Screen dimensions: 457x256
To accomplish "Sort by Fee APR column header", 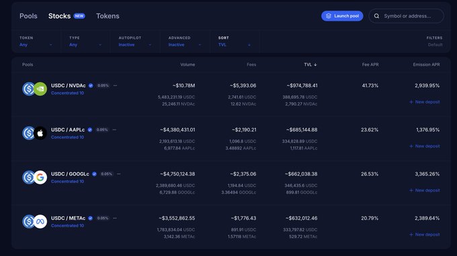I will coord(370,64).
